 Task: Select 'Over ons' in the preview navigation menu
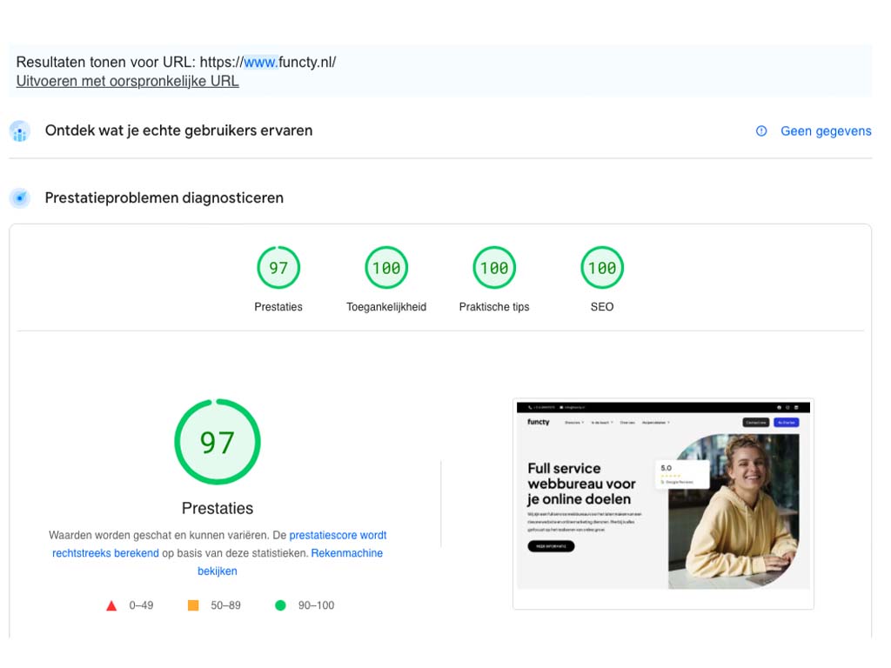pyautogui.click(x=625, y=422)
